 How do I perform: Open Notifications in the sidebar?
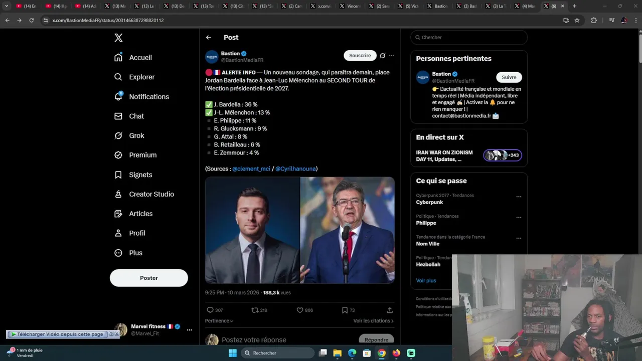click(x=141, y=96)
